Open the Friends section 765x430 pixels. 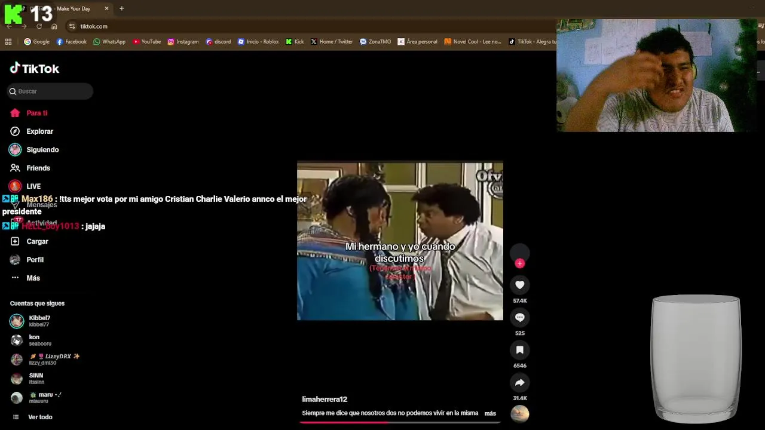click(30, 168)
